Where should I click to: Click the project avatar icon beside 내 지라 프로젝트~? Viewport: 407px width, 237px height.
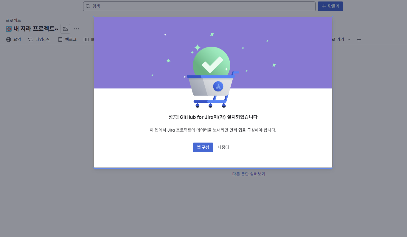pos(9,29)
